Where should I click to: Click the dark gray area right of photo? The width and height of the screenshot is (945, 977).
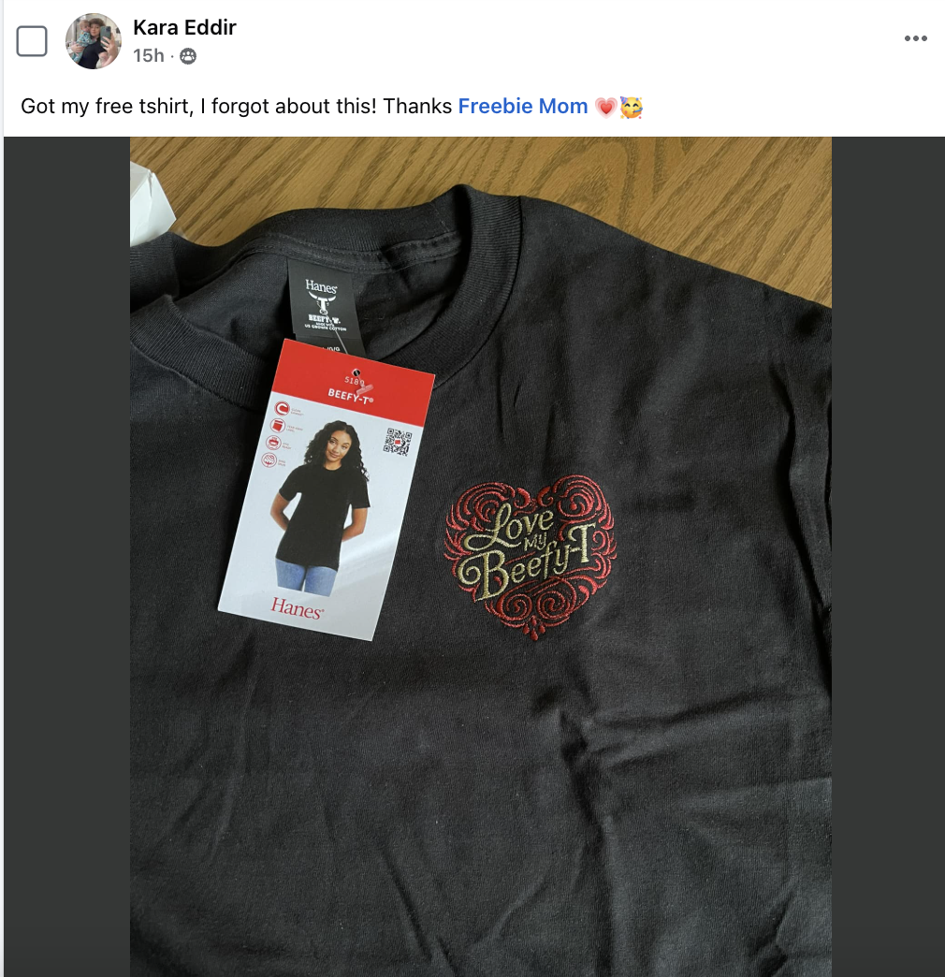click(x=888, y=557)
